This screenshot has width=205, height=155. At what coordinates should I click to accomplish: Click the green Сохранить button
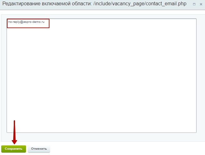pyautogui.click(x=13, y=149)
